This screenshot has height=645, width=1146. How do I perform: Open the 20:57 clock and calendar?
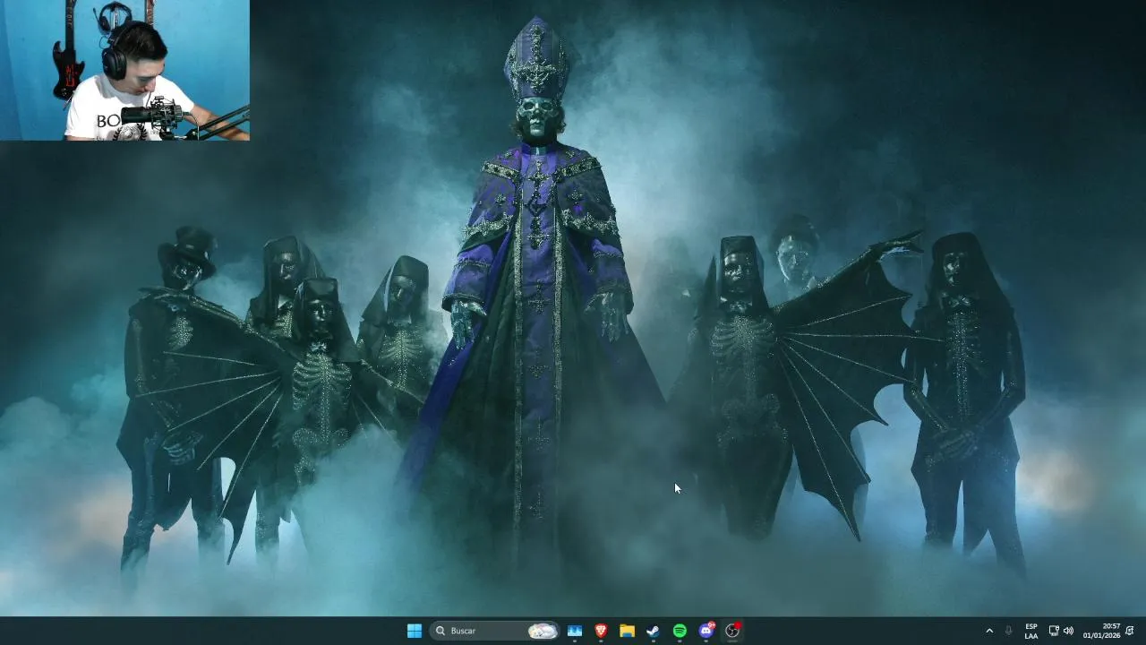tap(1101, 631)
